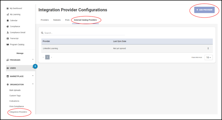Switch to the Rulesets tab

57,20
